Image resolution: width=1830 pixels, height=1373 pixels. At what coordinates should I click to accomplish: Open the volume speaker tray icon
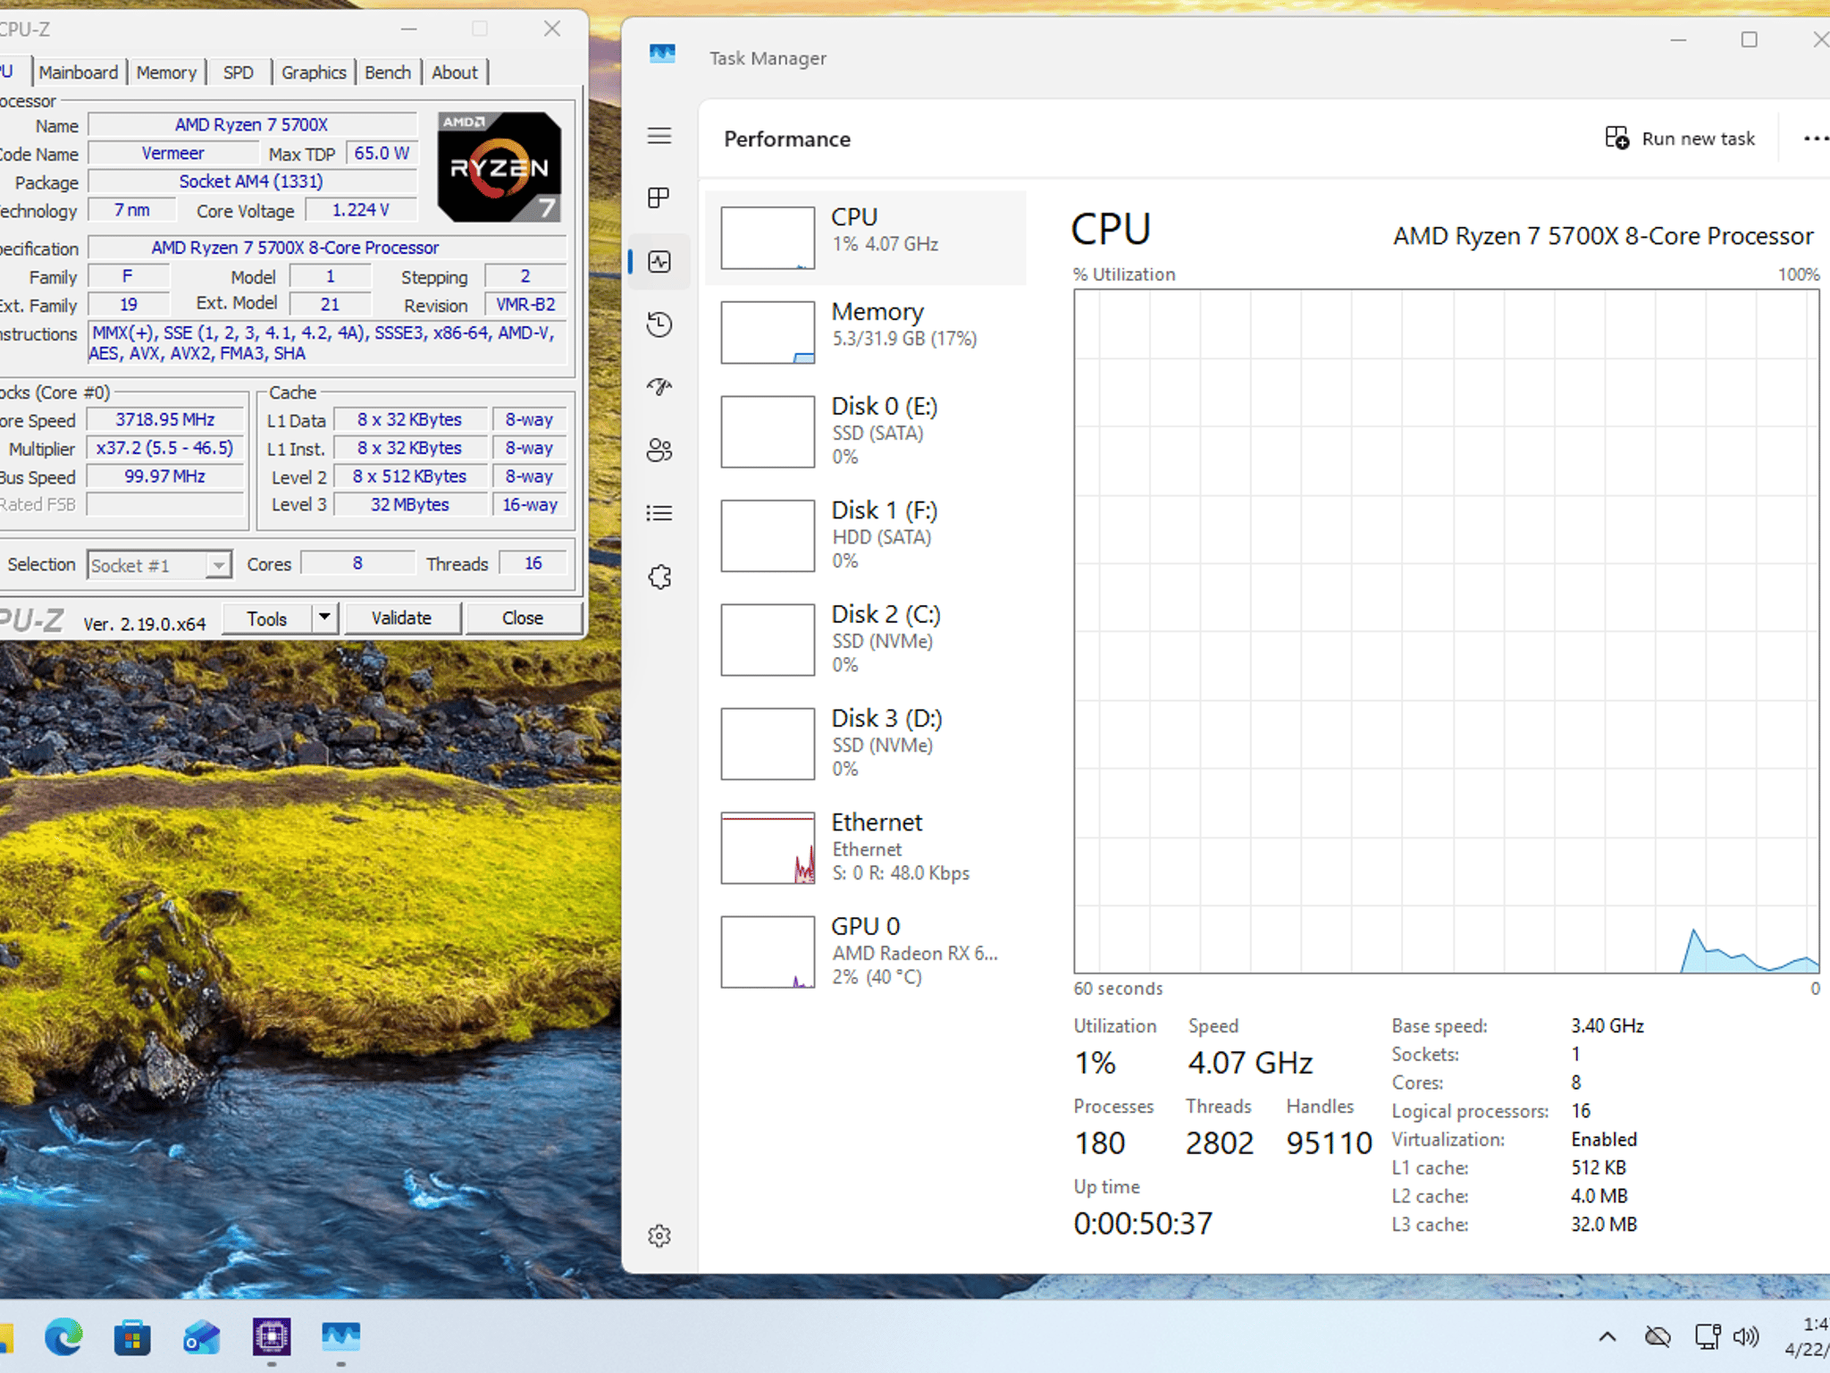tap(1745, 1337)
